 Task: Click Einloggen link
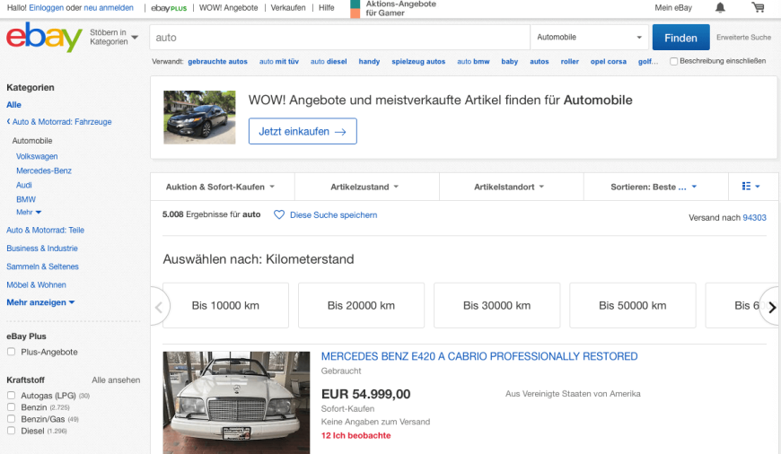pyautogui.click(x=47, y=8)
